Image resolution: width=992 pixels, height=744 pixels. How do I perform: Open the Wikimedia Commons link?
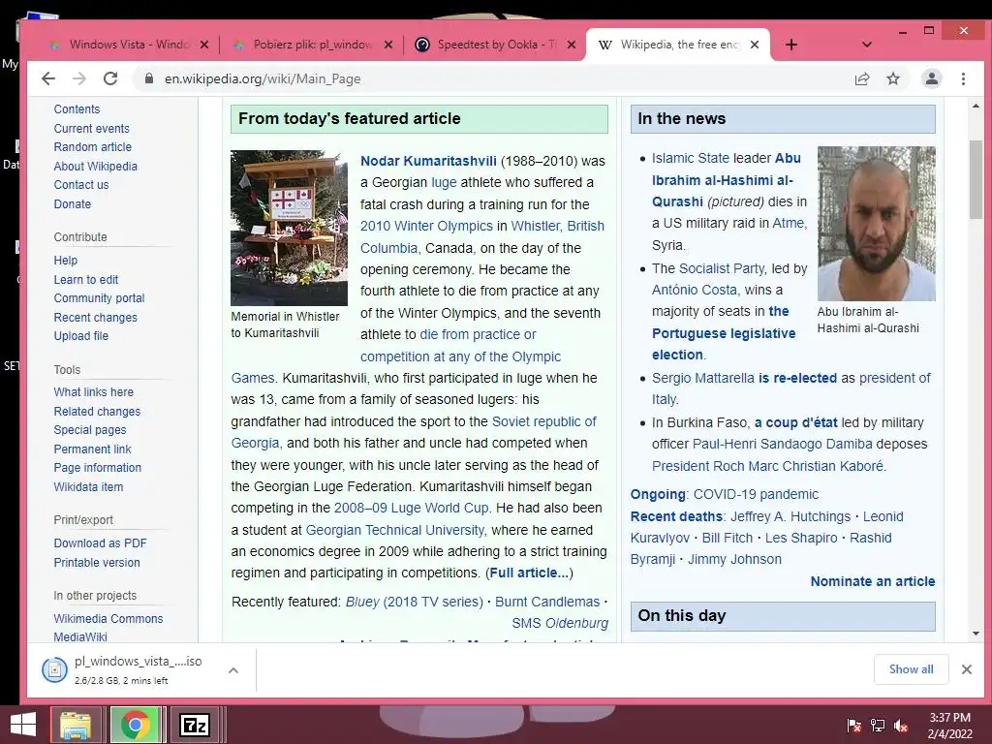tap(108, 619)
